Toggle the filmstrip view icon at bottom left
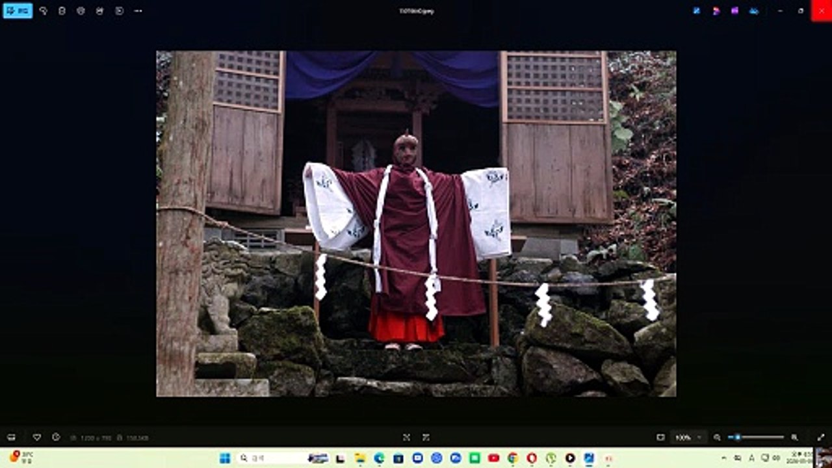The height and width of the screenshot is (468, 832). click(11, 437)
